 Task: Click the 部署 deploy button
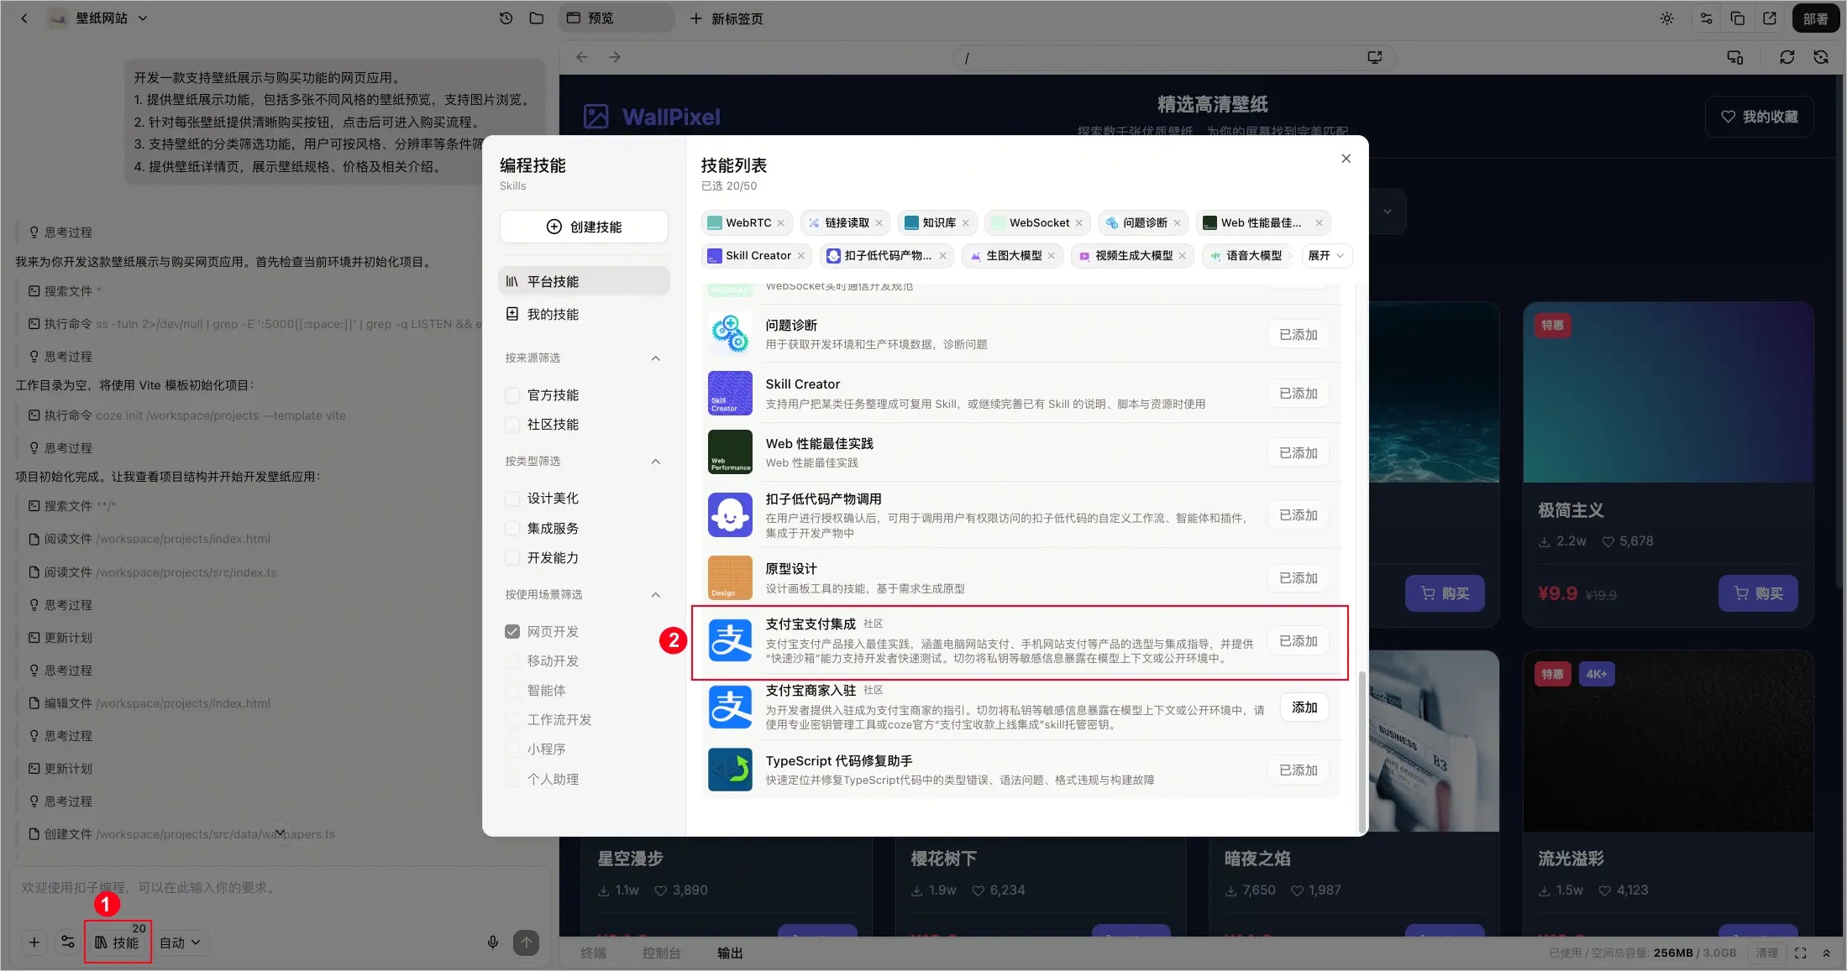coord(1815,18)
